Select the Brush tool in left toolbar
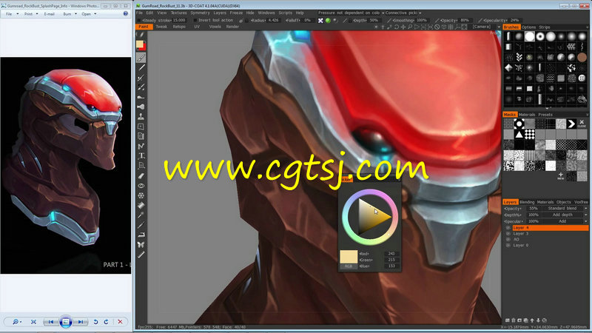This screenshot has width=592, height=333. (x=141, y=58)
